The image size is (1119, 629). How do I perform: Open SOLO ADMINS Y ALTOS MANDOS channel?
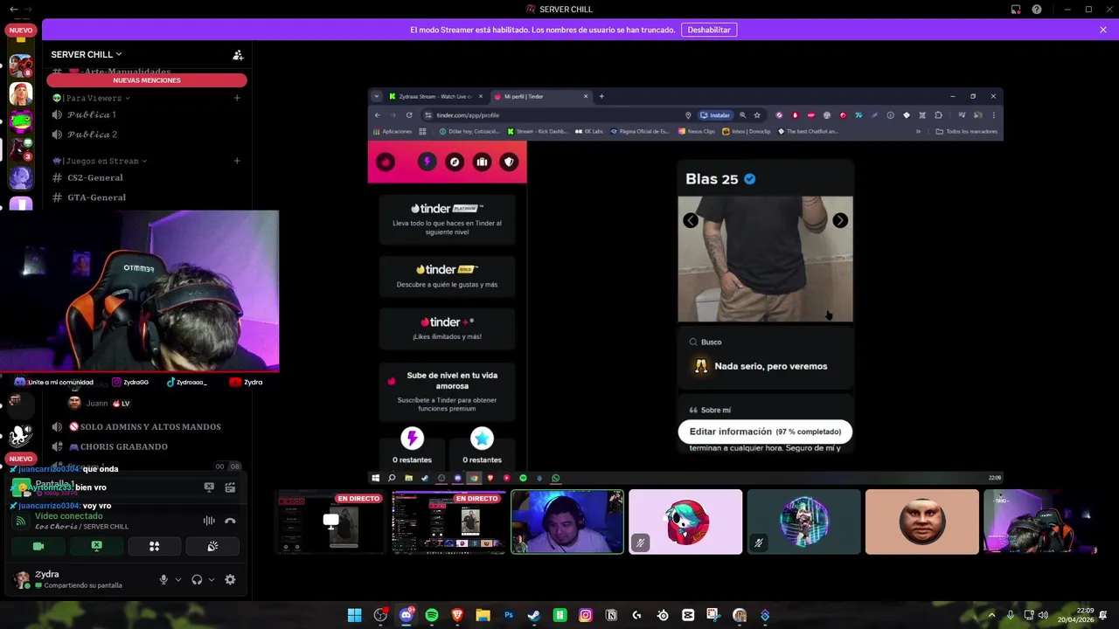[x=147, y=427]
